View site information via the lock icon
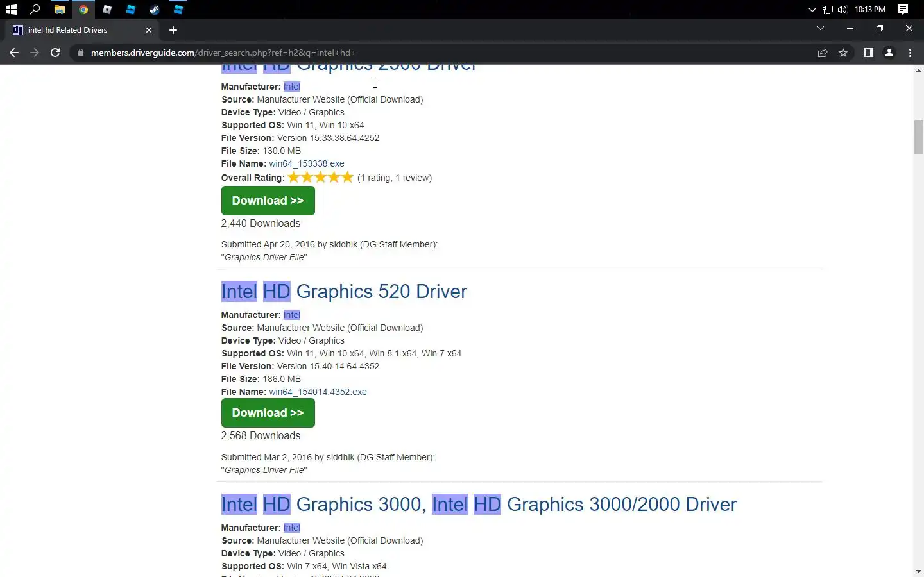The width and height of the screenshot is (924, 577). [80, 53]
